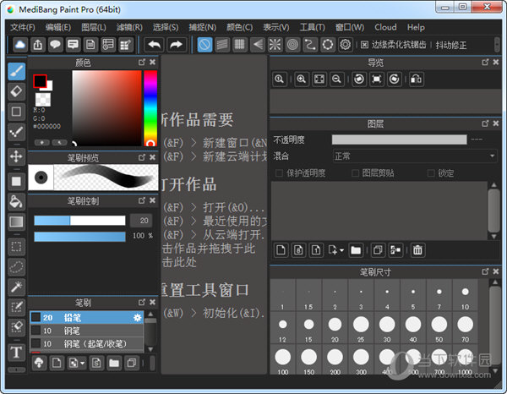Open 滤镜(R) menu
The height and width of the screenshot is (394, 507).
pos(129,27)
